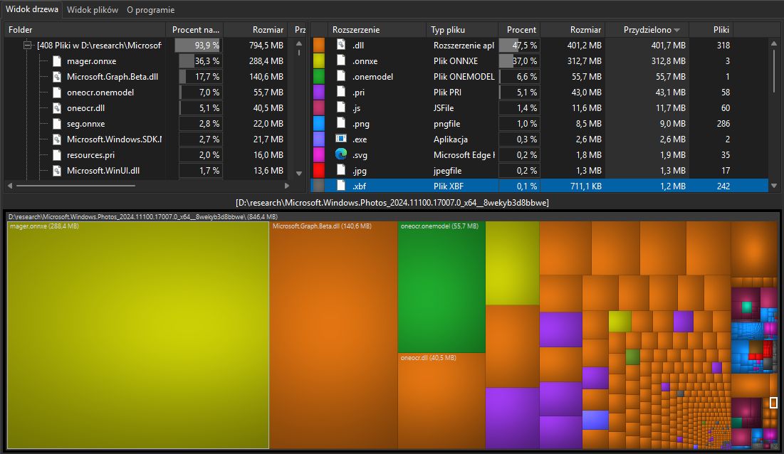Click the file-type icon for .onemodel extension
784x454 pixels.
pyautogui.click(x=341, y=76)
